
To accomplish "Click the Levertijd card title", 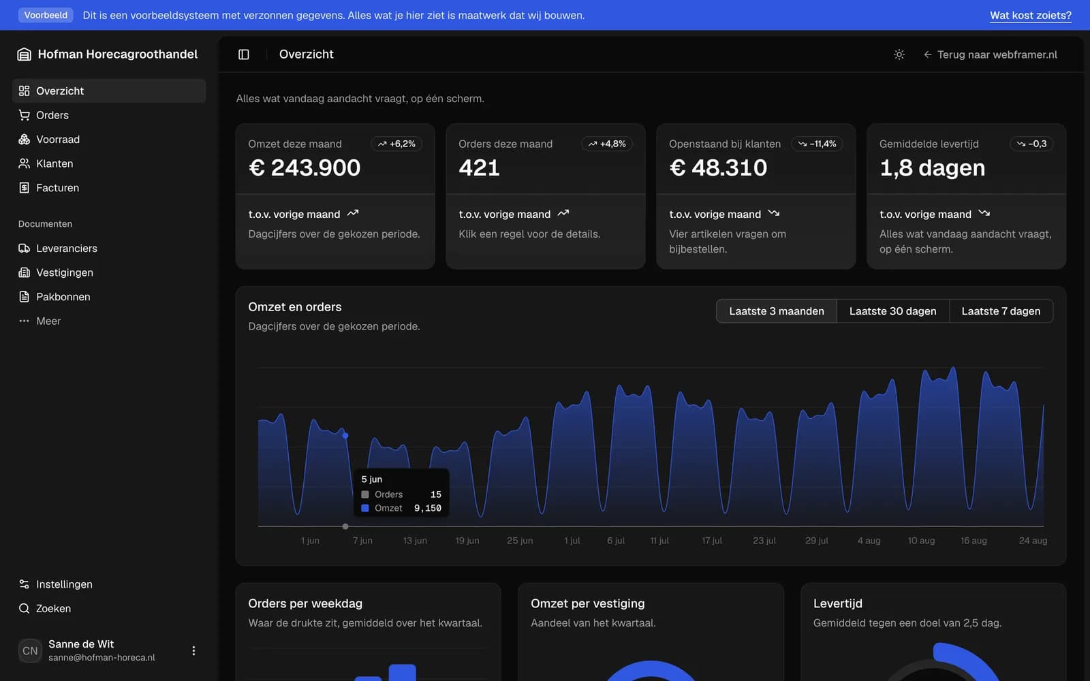I will coord(838,603).
